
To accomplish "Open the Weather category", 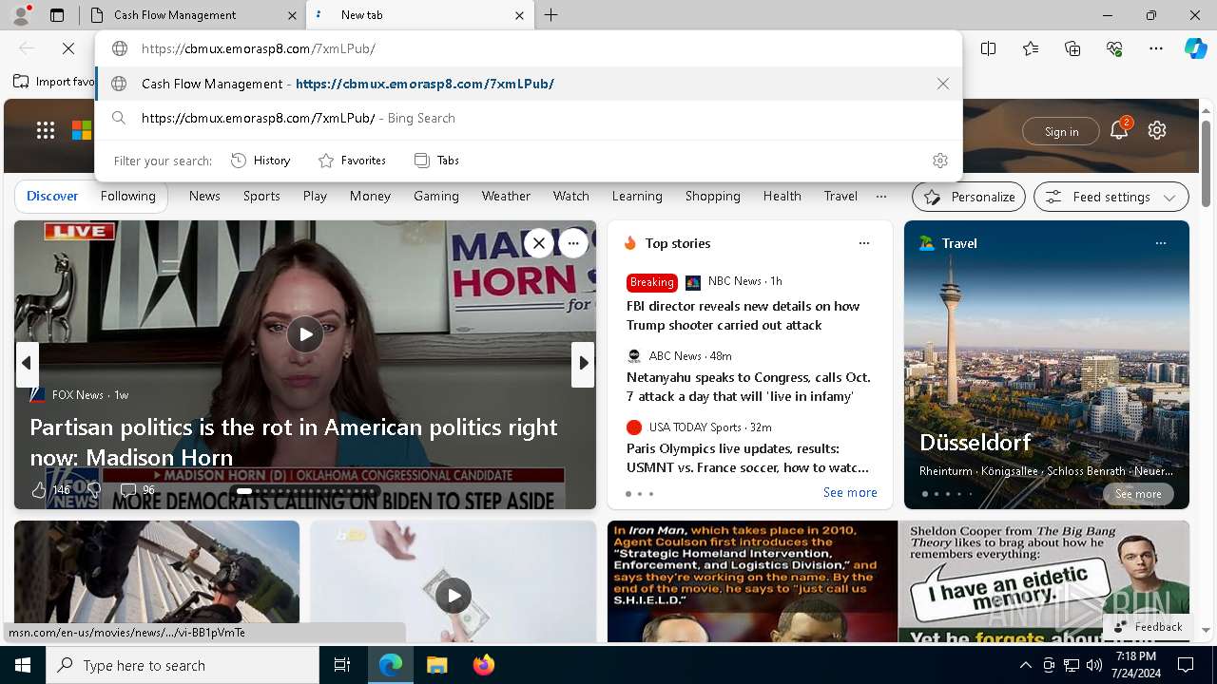I will click(x=506, y=196).
